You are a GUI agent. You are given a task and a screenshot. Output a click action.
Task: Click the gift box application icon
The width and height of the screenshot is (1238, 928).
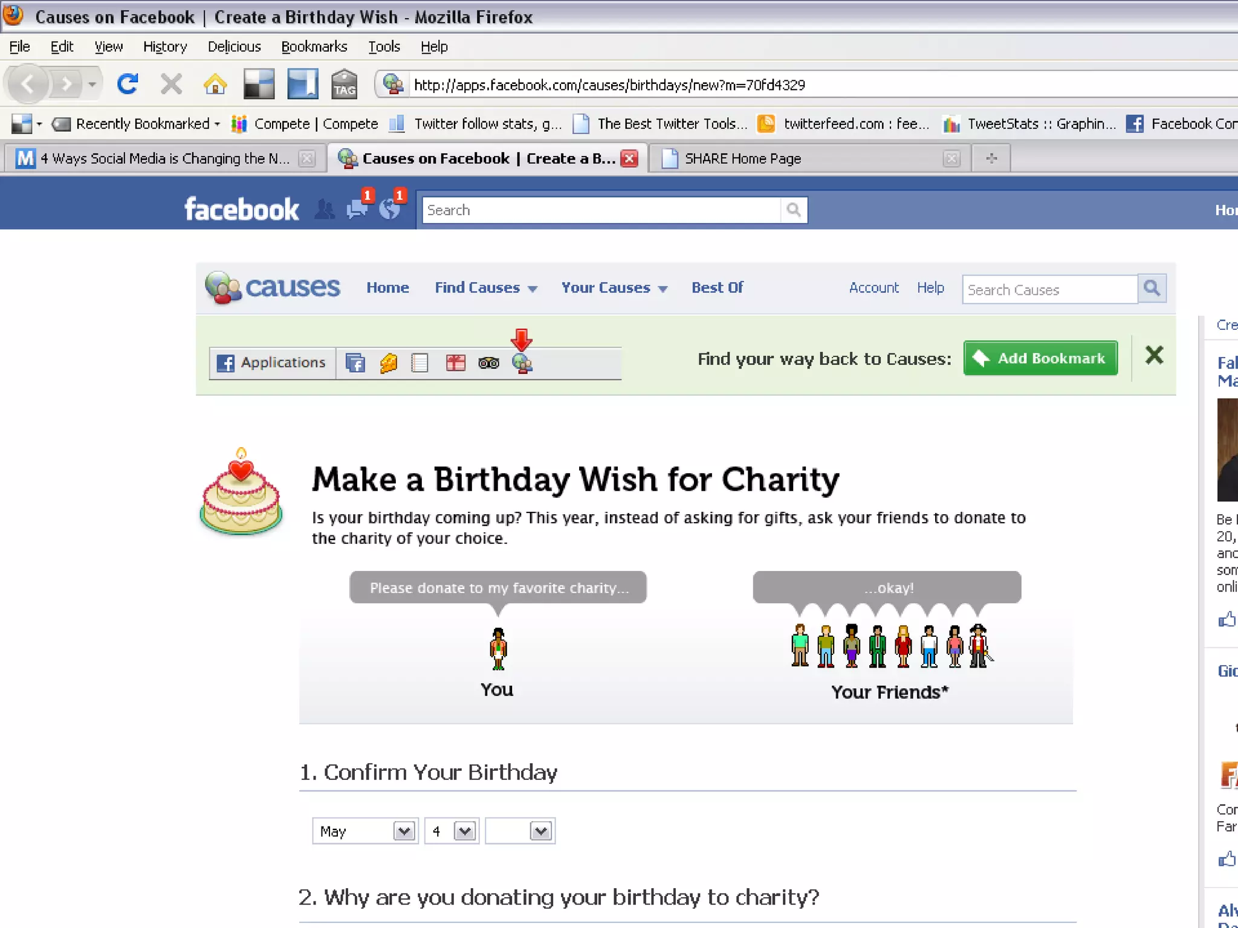(455, 363)
